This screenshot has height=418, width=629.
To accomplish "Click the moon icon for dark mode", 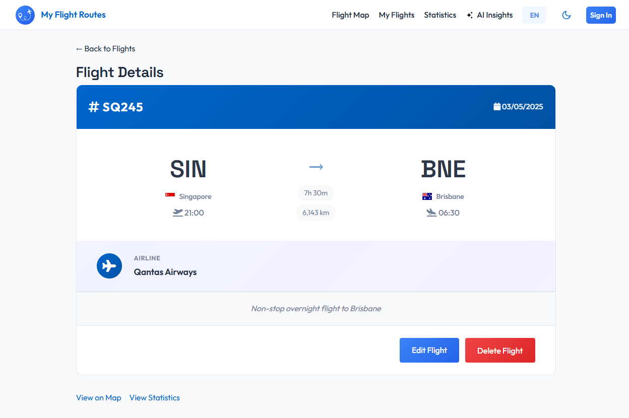I will point(567,15).
